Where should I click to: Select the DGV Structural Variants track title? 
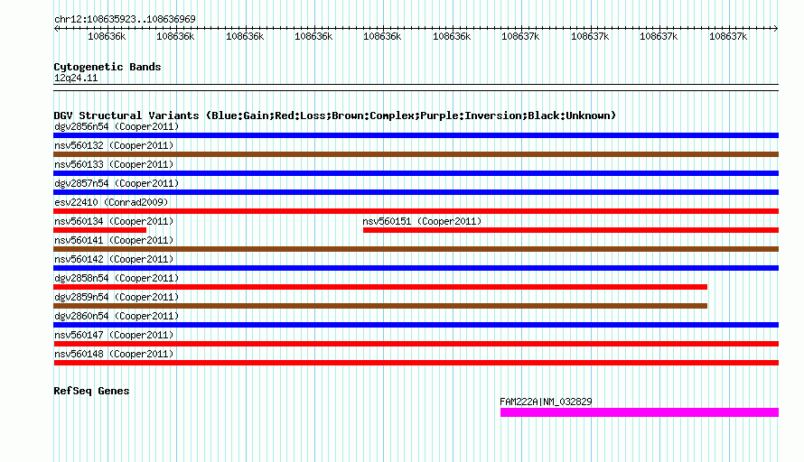click(x=335, y=115)
